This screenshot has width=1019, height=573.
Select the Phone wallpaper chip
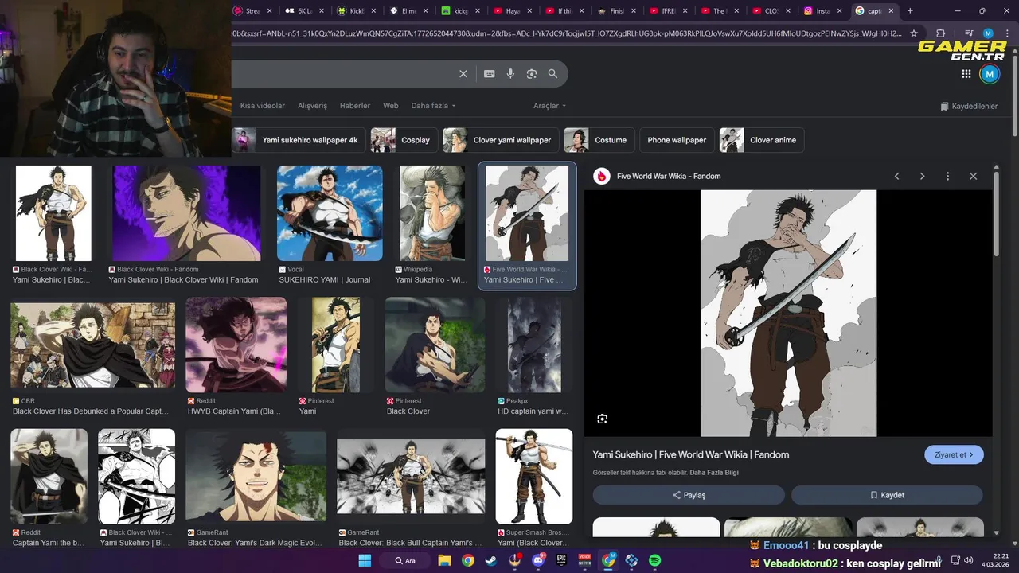(x=677, y=140)
